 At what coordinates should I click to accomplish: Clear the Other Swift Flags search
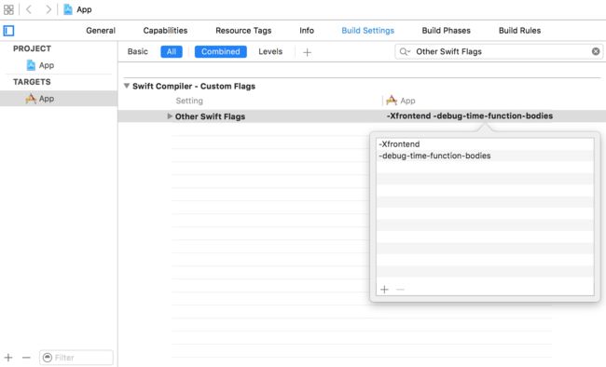click(x=596, y=51)
